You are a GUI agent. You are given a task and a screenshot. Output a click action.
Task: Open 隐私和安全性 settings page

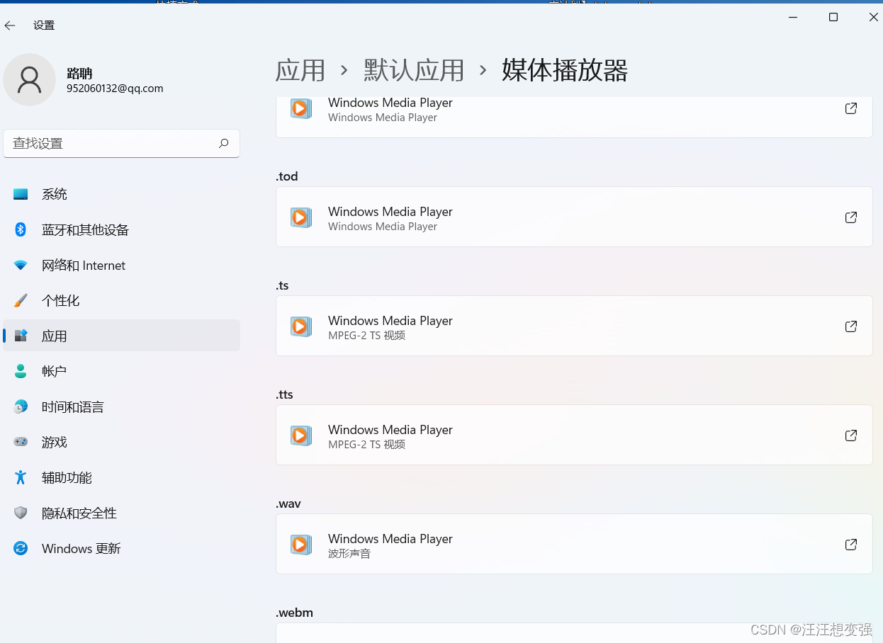122,513
